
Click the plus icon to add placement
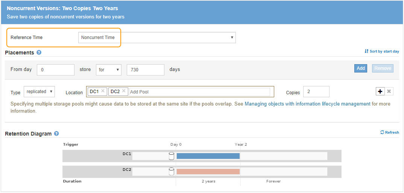(380, 92)
